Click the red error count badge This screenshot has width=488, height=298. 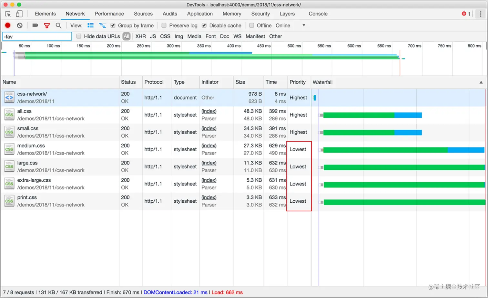pyautogui.click(x=466, y=14)
